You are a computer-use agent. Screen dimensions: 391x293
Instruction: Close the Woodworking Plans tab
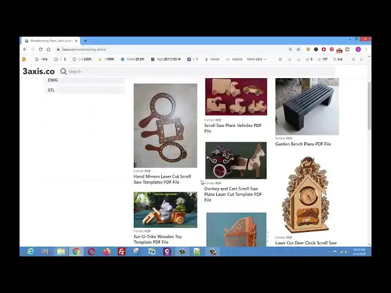(x=76, y=41)
